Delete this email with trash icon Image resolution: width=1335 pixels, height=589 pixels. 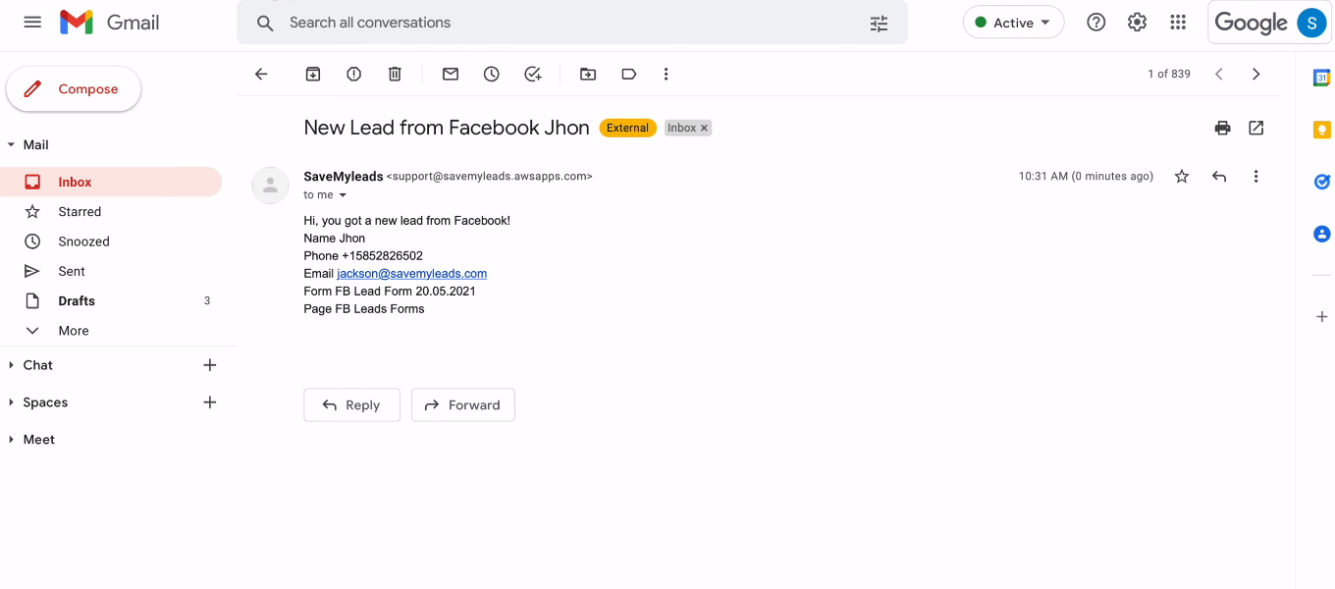pyautogui.click(x=395, y=74)
